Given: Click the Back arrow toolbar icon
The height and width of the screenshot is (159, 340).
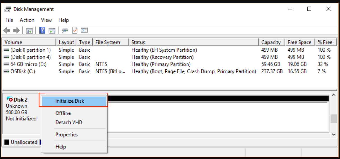Looking at the screenshot, I should (x=7, y=30).
